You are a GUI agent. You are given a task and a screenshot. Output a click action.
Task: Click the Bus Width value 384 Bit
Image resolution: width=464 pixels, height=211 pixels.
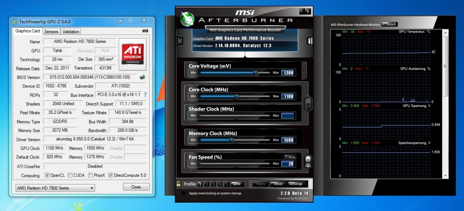pos(128,121)
